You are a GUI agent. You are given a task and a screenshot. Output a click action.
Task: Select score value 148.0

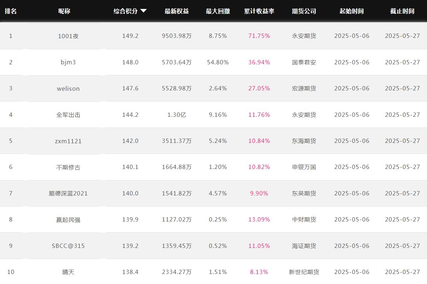click(130, 63)
